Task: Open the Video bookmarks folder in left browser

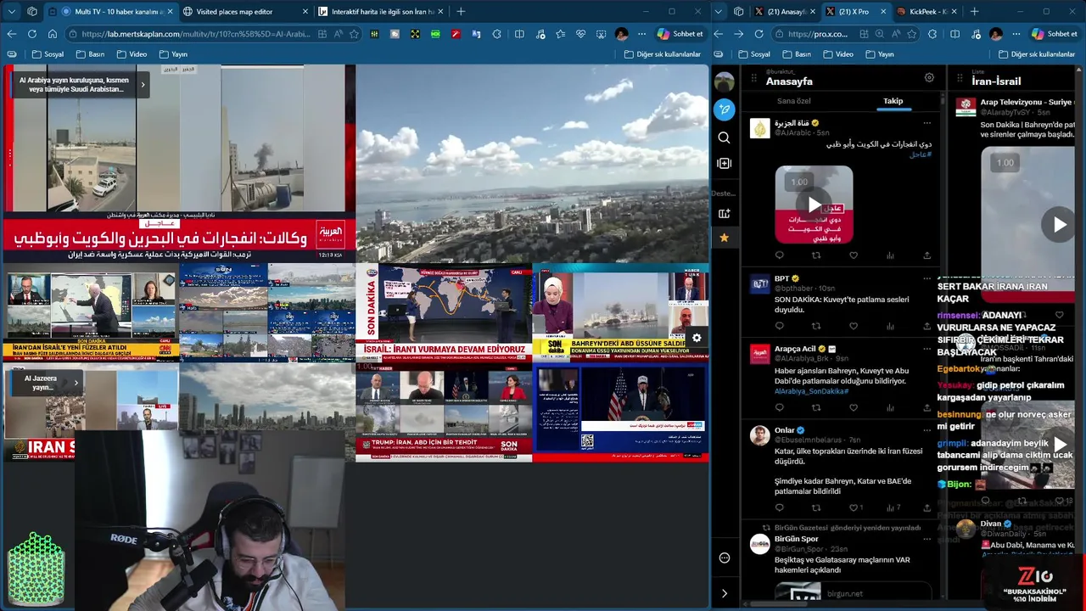Action: click(x=131, y=54)
